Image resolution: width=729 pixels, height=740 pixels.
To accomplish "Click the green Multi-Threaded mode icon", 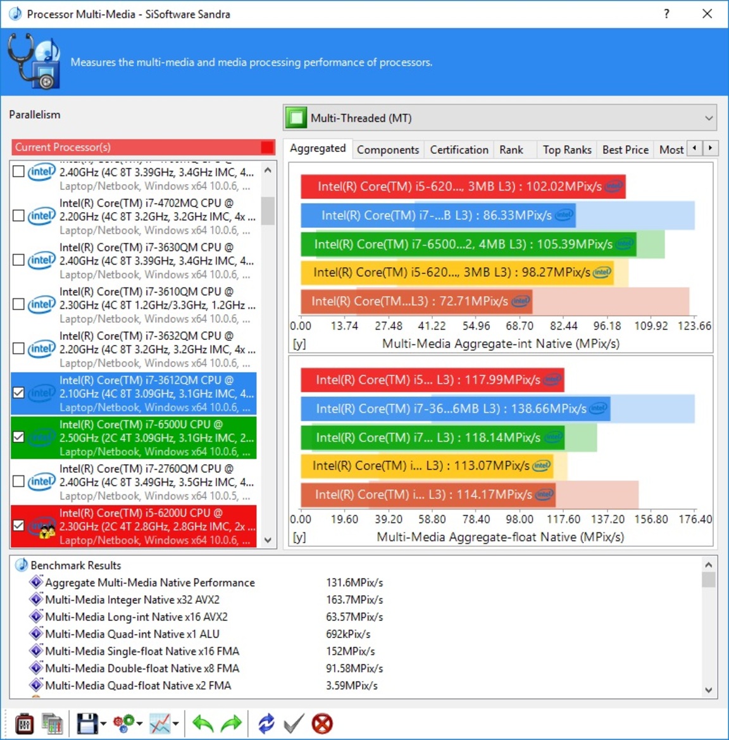I will pos(296,118).
